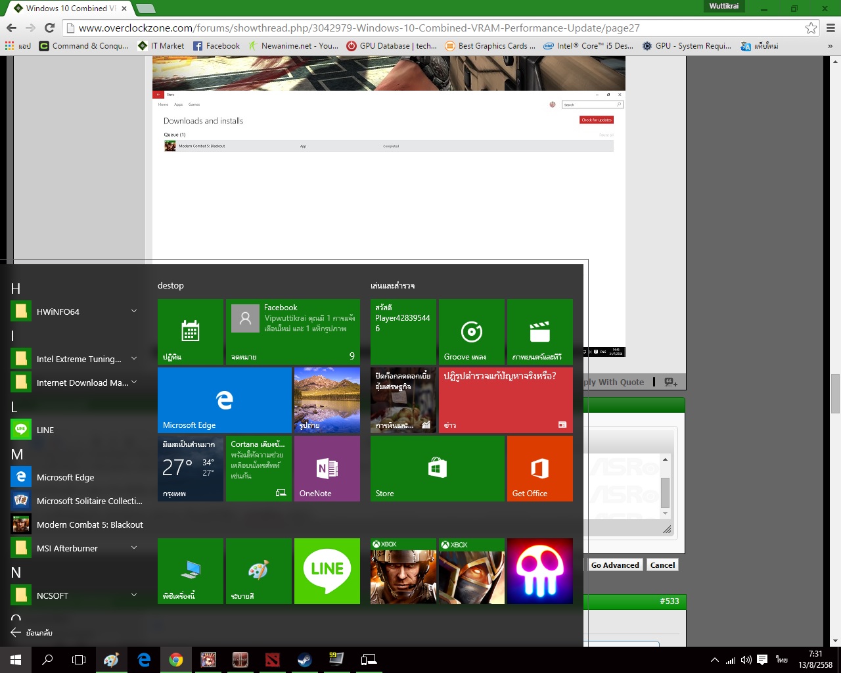Show more bookmarks via the overflow chevron

[x=830, y=46]
